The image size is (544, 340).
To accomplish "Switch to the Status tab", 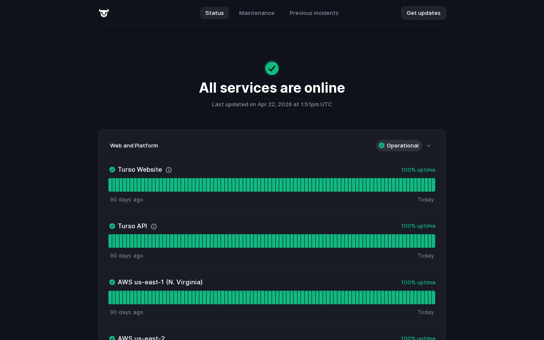I will click(215, 13).
